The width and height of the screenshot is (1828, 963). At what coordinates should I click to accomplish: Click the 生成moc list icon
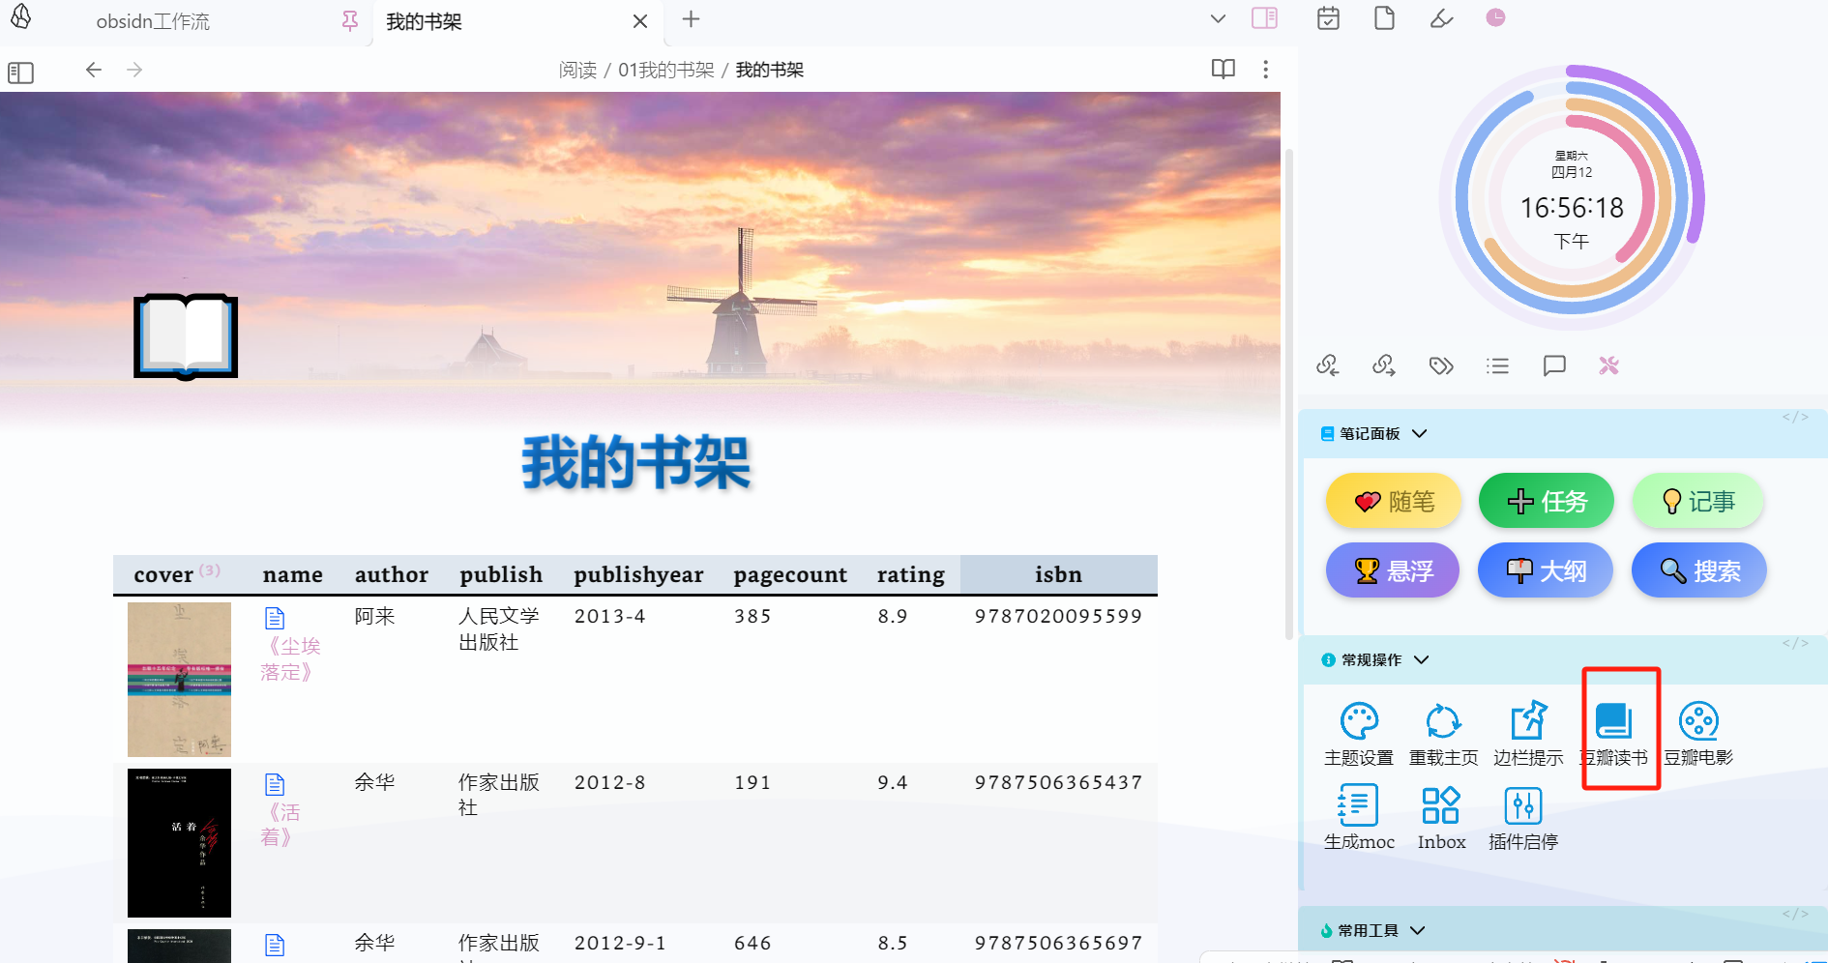coord(1358,805)
